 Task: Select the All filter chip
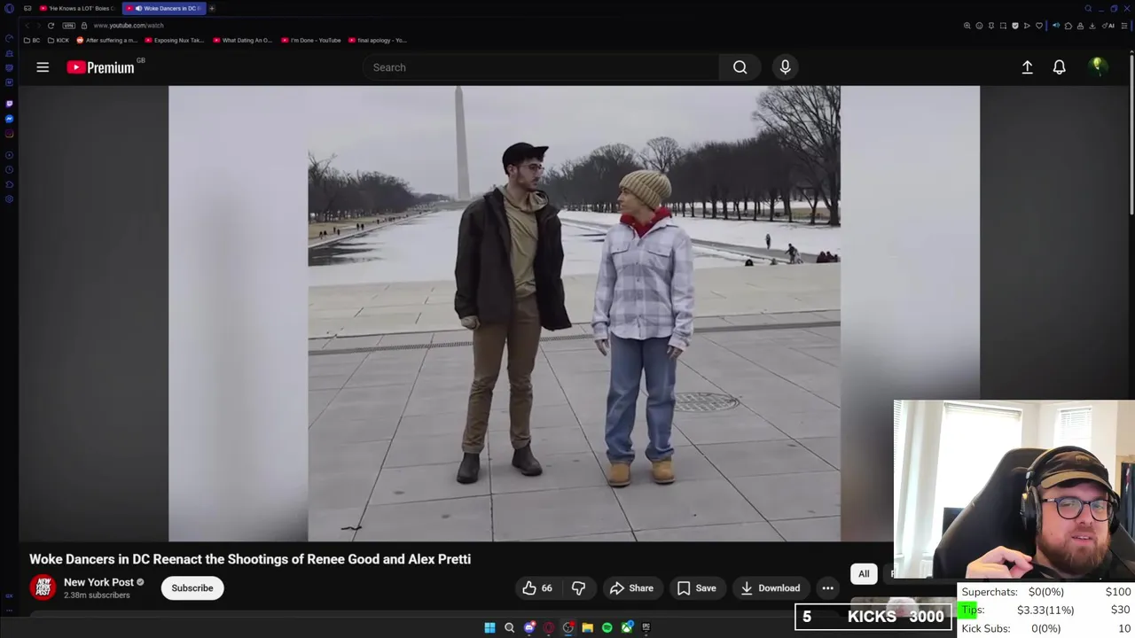864,573
